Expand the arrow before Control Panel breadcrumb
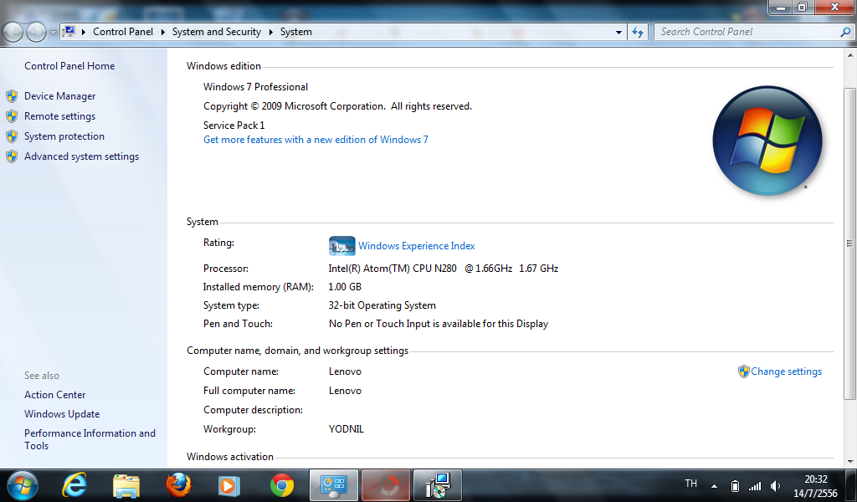Viewport: 857px width, 502px height. click(x=84, y=33)
